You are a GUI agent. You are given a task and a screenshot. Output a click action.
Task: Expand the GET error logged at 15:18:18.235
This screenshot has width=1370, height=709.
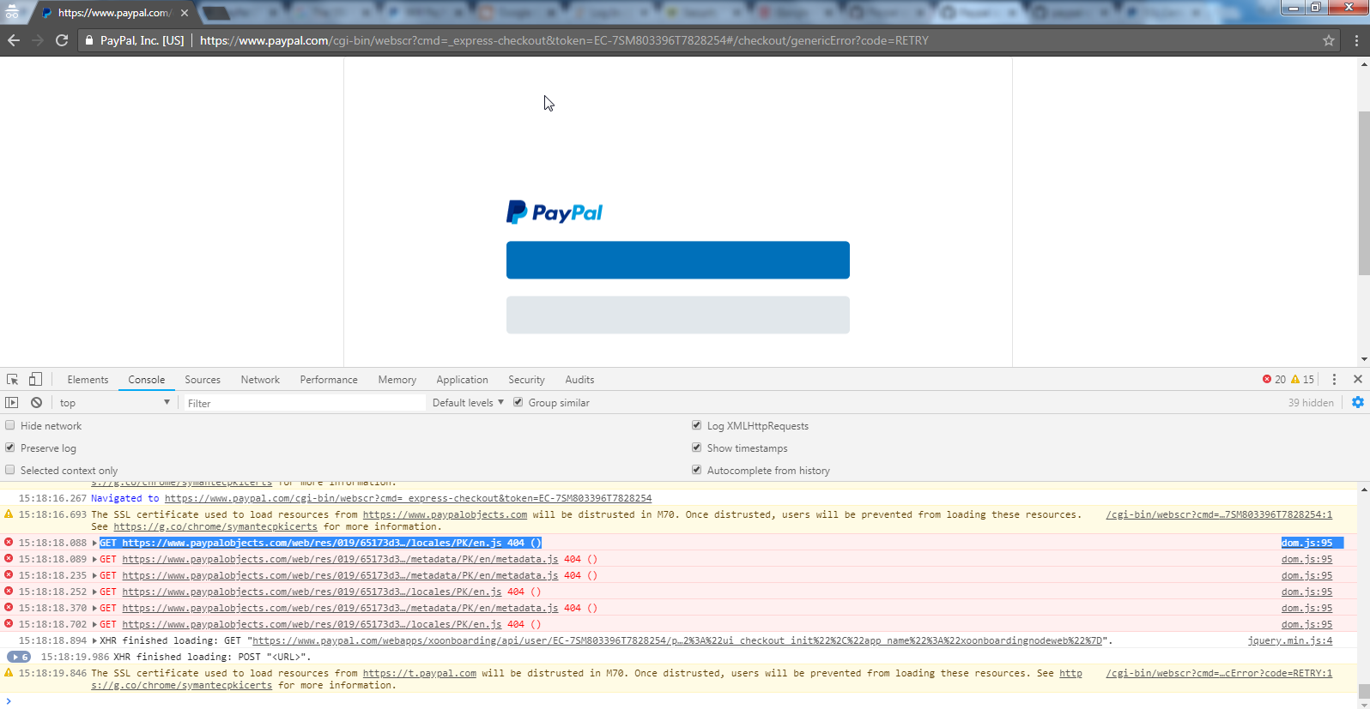pyautogui.click(x=94, y=575)
